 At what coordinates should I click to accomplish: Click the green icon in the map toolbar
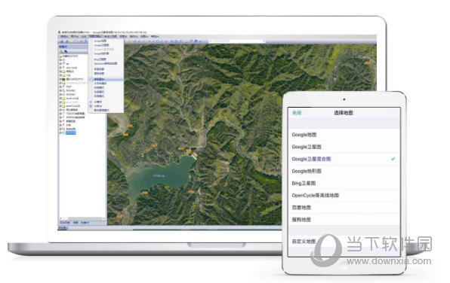pyautogui.click(x=192, y=41)
